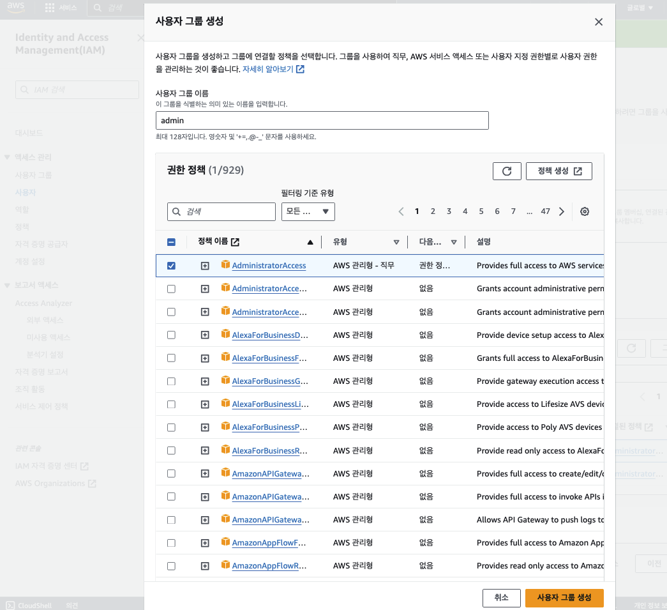Check the AlexaForBusinessD policy checkbox
This screenshot has width=667, height=610.
coord(171,335)
